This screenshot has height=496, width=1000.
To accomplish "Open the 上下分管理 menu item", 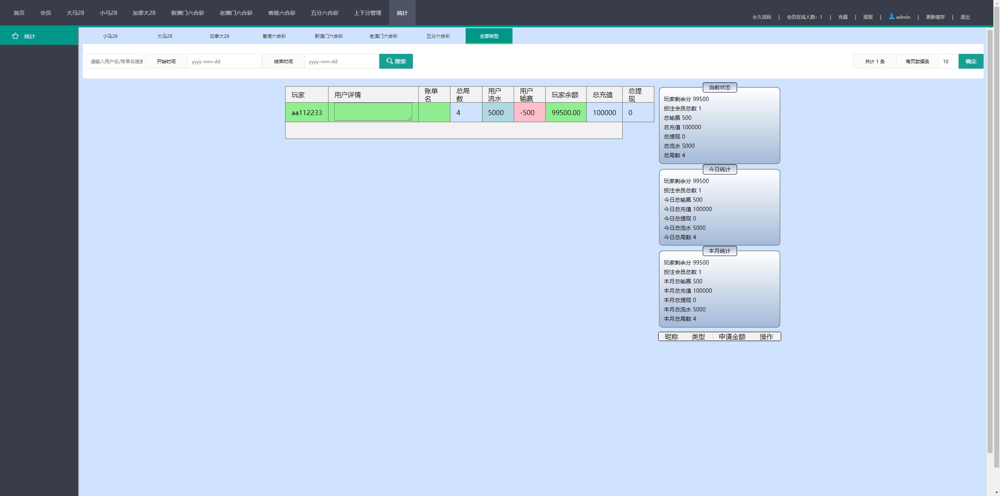I will (367, 13).
